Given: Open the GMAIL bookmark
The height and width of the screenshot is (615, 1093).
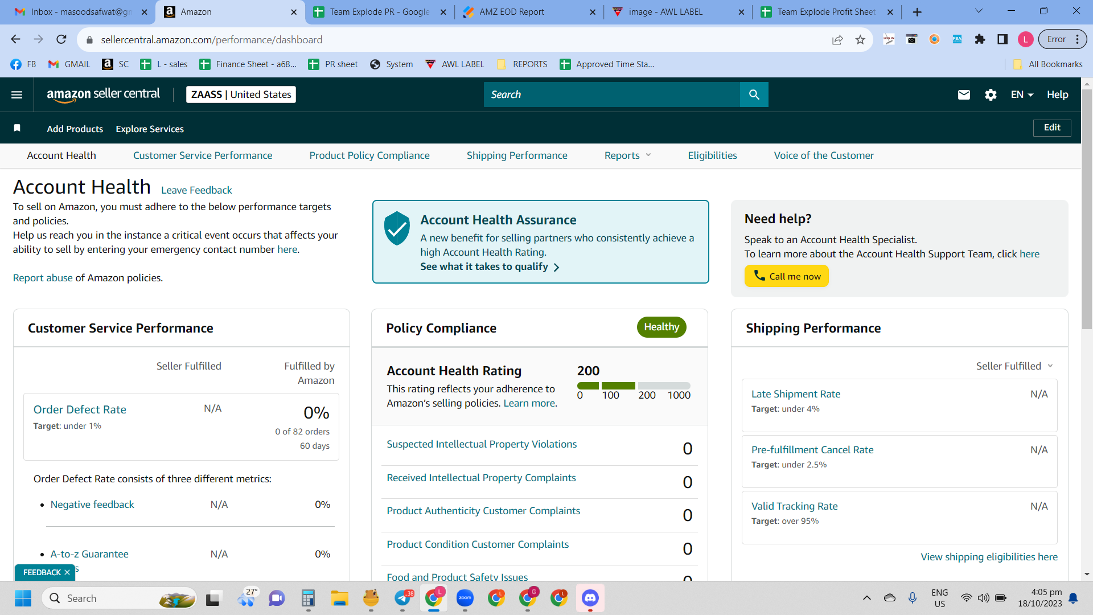Looking at the screenshot, I should click(x=69, y=64).
